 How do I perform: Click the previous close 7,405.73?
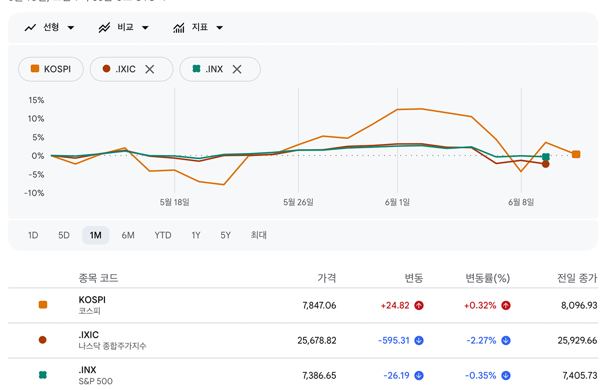pyautogui.click(x=580, y=375)
